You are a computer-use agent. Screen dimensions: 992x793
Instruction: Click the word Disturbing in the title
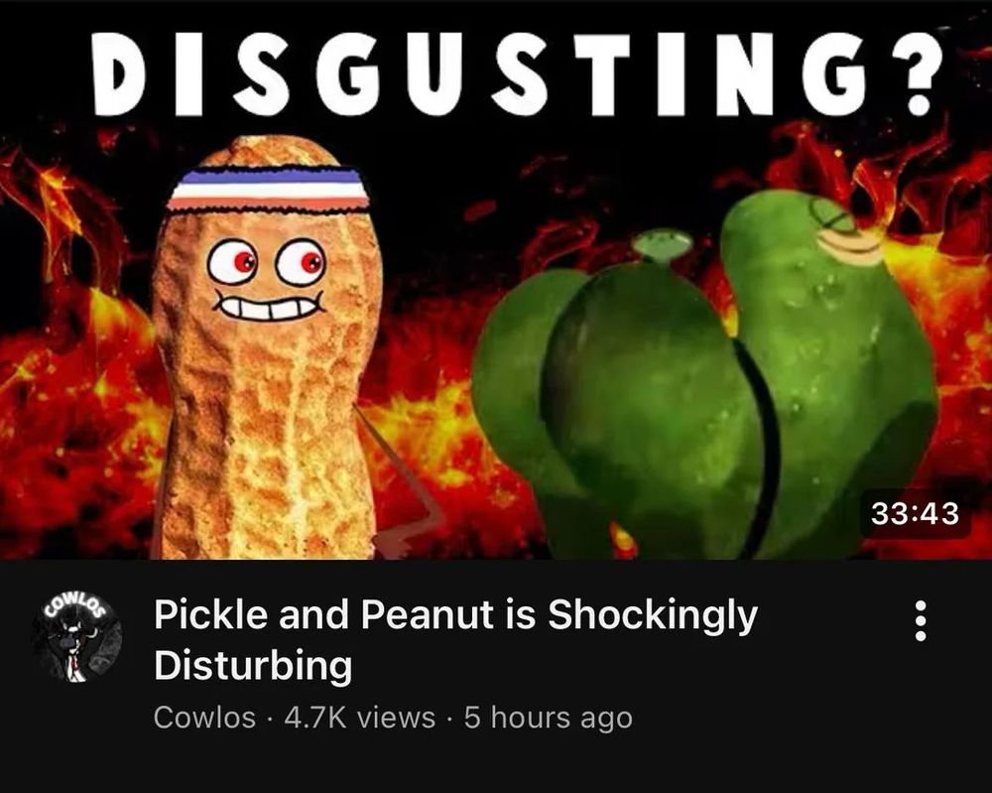[253, 665]
